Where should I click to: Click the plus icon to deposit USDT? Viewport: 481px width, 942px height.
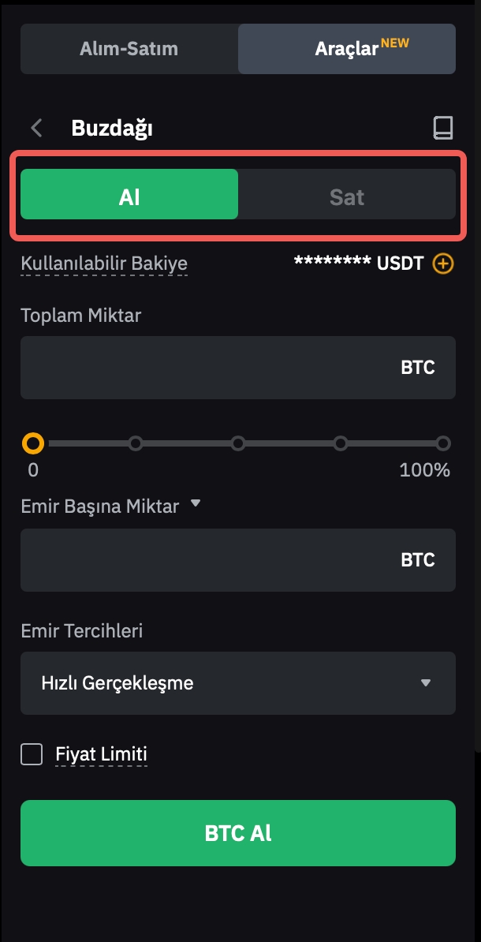click(444, 263)
